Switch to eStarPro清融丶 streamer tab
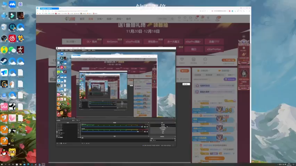Screen dimensions: 296x166 [x=194, y=42]
